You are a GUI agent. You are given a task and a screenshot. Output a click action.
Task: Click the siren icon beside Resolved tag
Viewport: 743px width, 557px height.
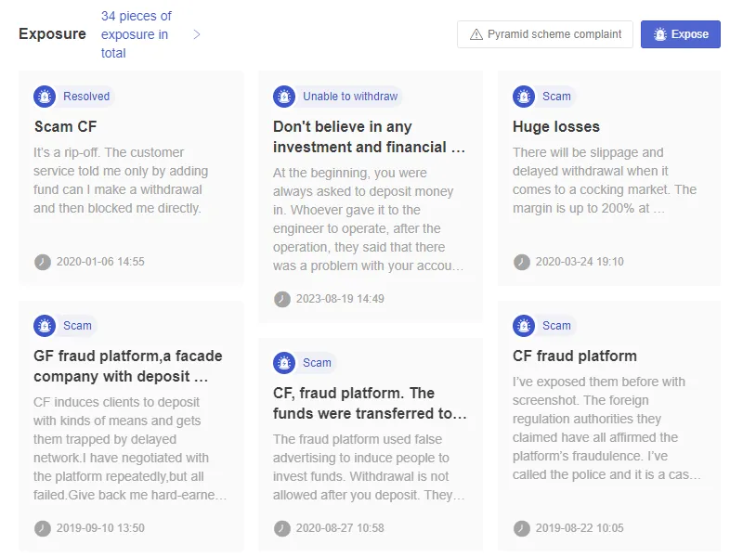tap(45, 97)
